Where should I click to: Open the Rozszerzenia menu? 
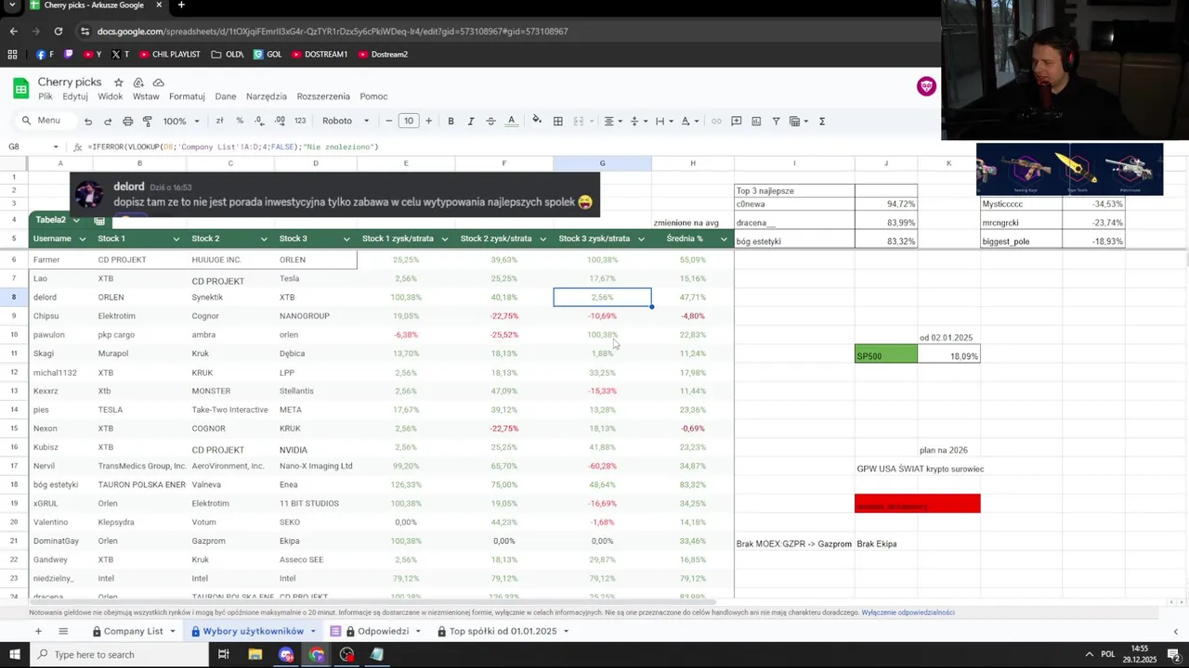coord(323,96)
